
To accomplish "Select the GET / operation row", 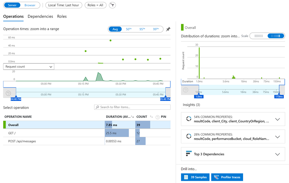I will 87,133.
